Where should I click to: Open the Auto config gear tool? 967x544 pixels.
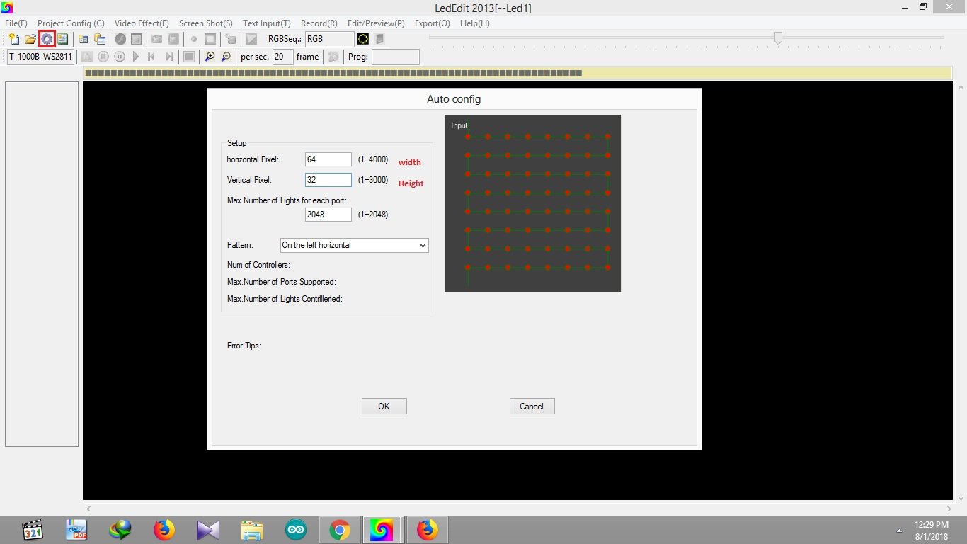[x=47, y=39]
